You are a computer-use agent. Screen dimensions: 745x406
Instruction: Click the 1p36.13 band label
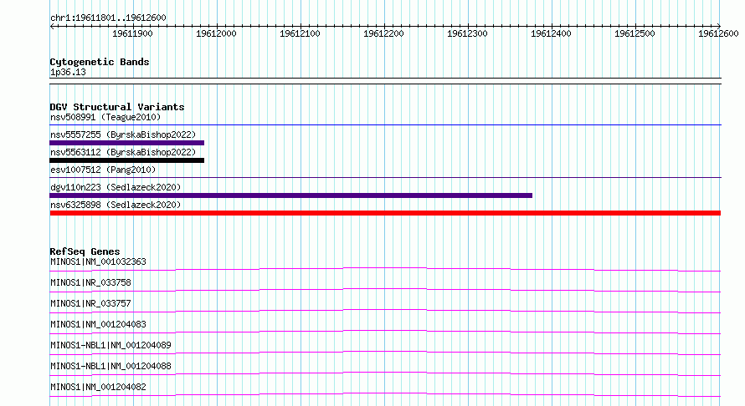tap(68, 72)
